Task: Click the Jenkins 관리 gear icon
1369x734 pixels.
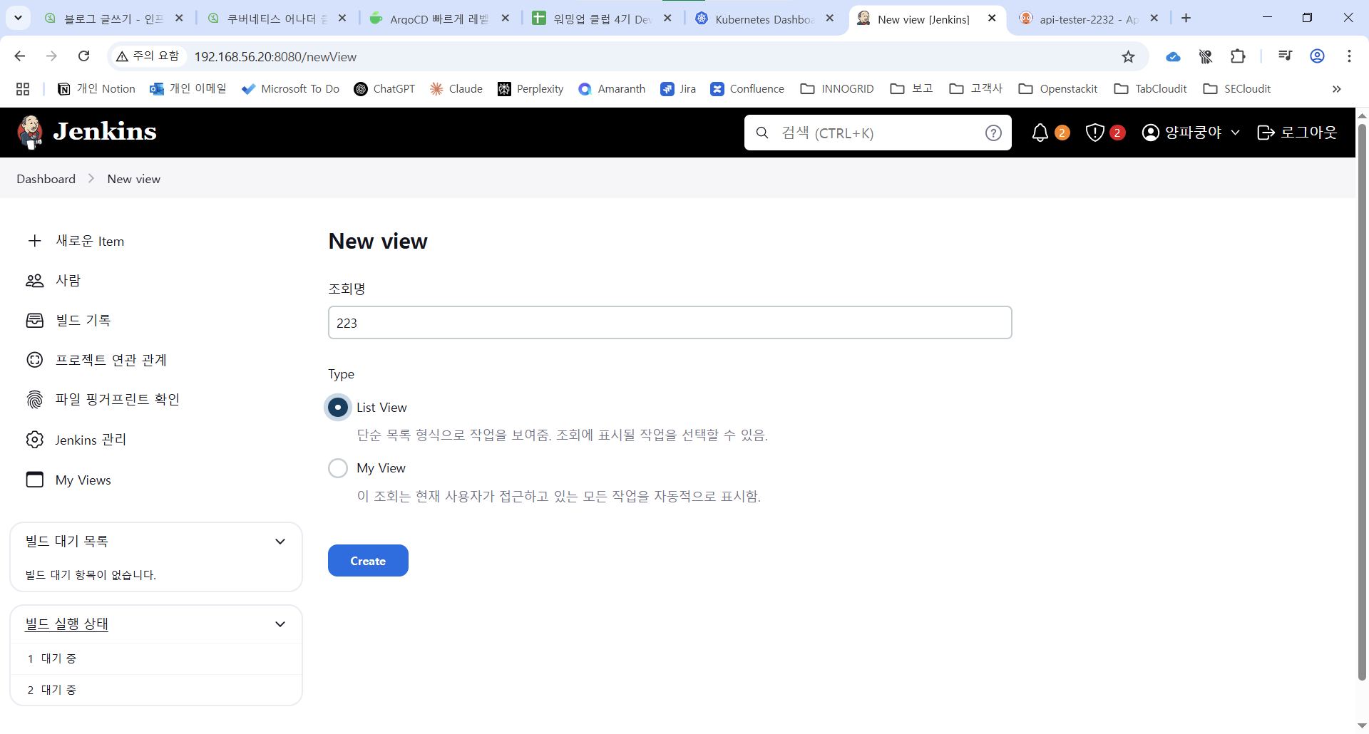Action: [x=34, y=440]
